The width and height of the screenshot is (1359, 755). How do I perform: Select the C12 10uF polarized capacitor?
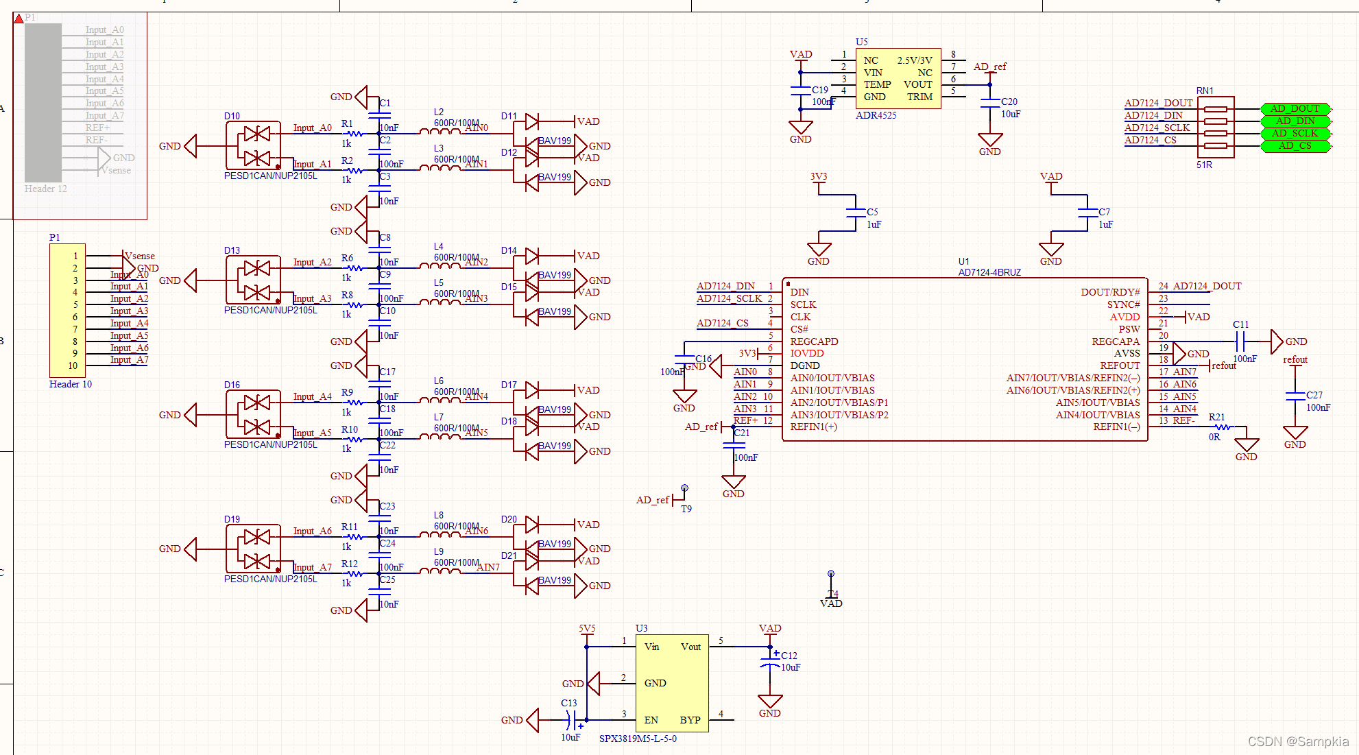770,662
